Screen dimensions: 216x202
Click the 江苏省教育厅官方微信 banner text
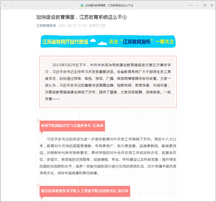pyautogui.click(x=65, y=42)
